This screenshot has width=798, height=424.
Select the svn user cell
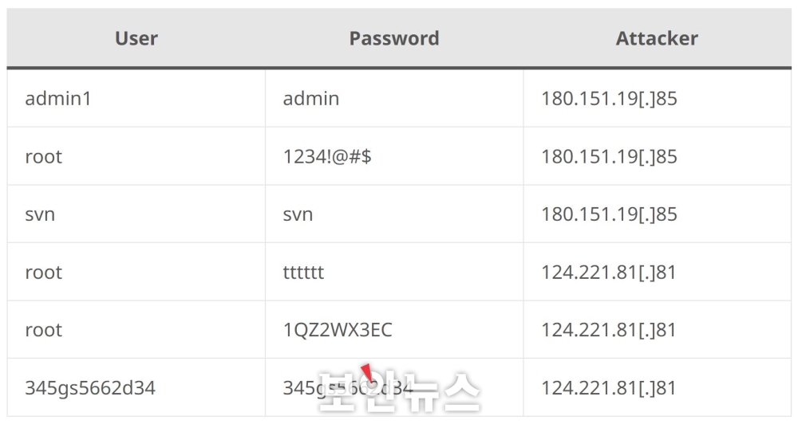pyautogui.click(x=136, y=214)
